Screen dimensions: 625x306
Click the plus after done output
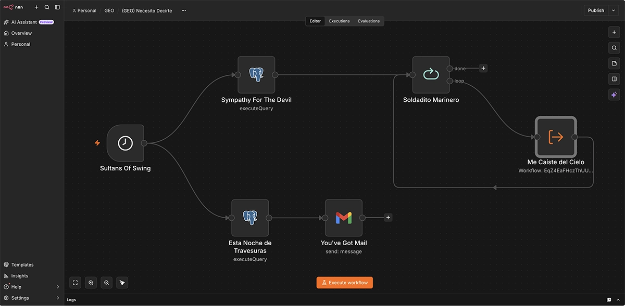483,68
